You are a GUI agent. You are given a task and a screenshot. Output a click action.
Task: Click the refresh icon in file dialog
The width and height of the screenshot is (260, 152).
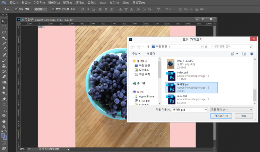(x=207, y=46)
